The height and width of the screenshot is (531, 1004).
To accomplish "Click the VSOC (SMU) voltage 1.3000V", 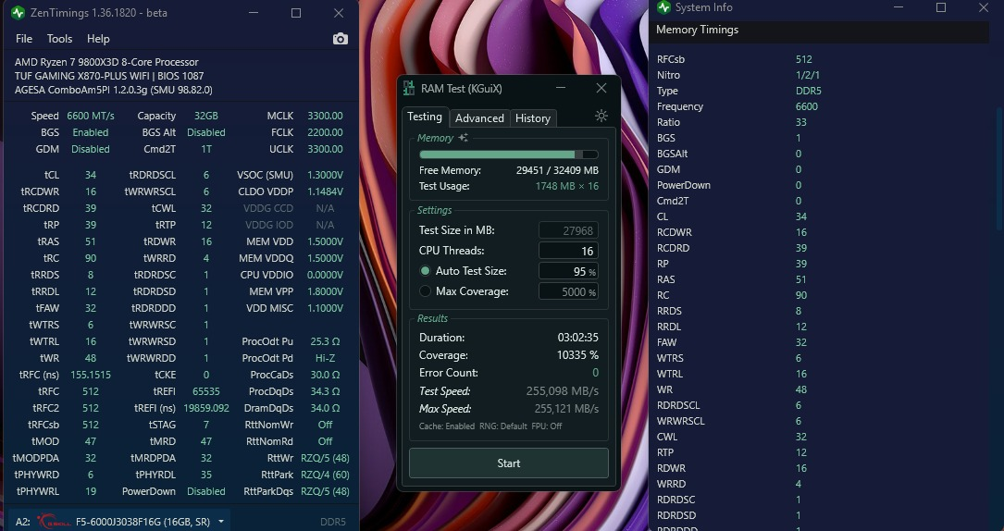I will (x=325, y=175).
